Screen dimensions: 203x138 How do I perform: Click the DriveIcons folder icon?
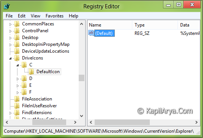point(17,58)
